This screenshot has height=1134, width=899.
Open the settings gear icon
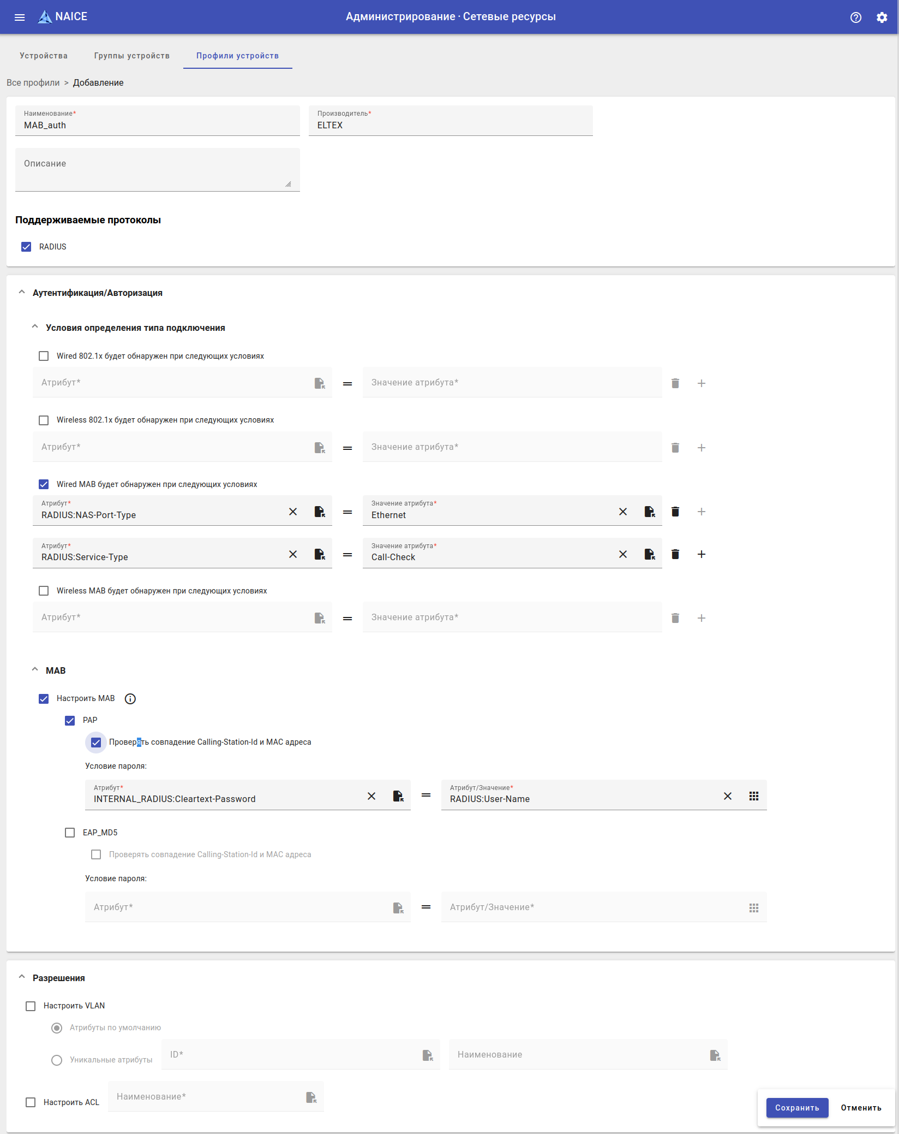click(x=882, y=17)
